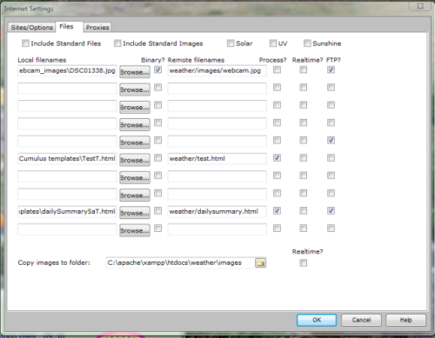Browse for DSC01338.jpg local file
Image resolution: width=435 pixels, height=338 pixels.
[x=135, y=72]
